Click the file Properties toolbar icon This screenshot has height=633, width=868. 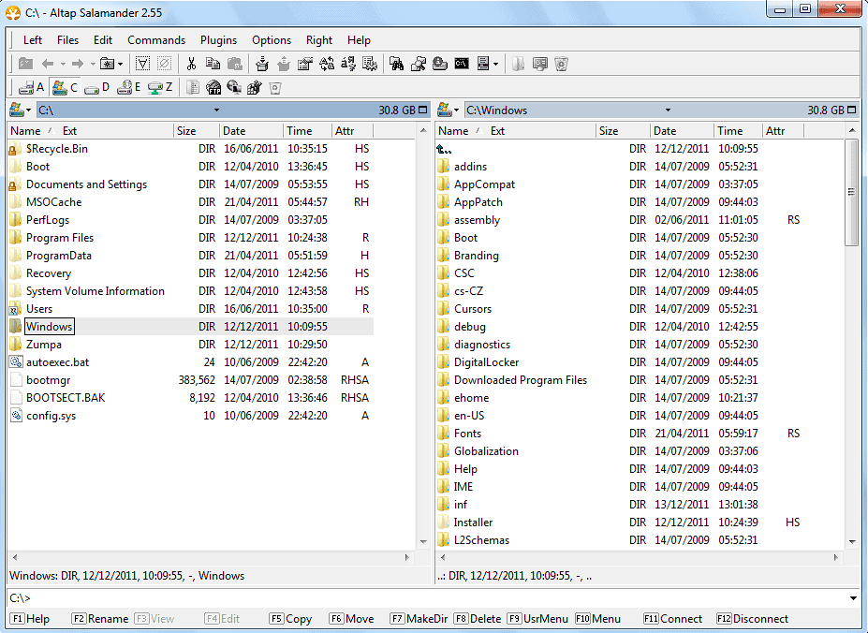[304, 64]
